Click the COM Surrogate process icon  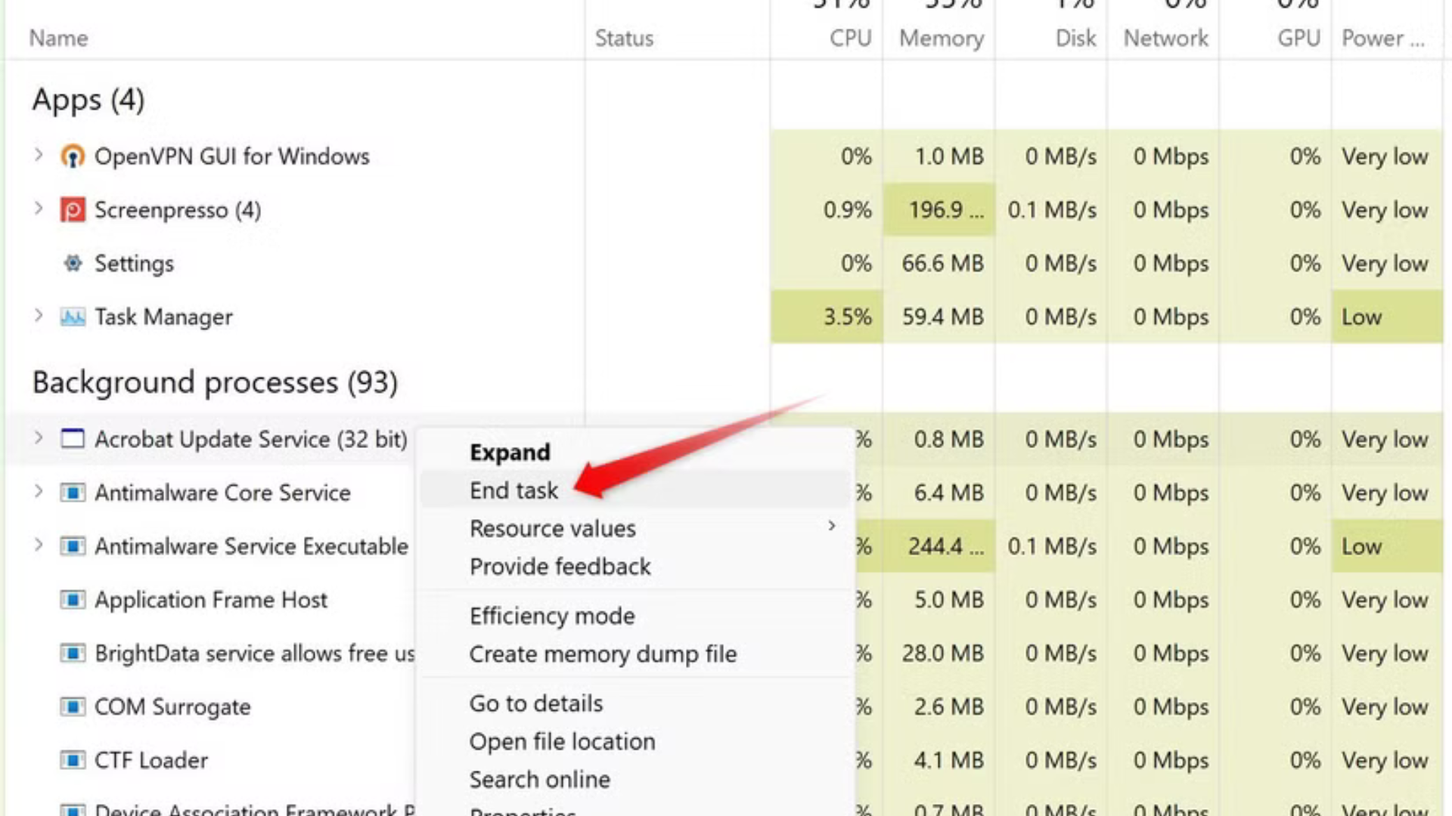[73, 707]
